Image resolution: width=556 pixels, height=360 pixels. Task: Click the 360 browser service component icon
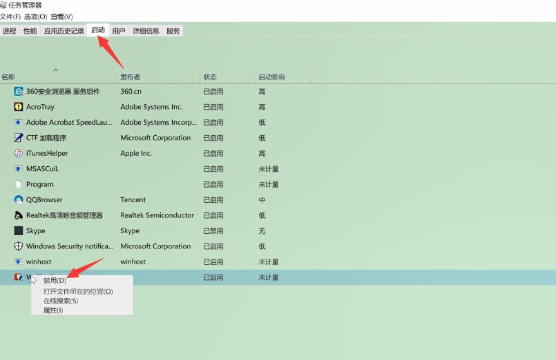tap(19, 91)
